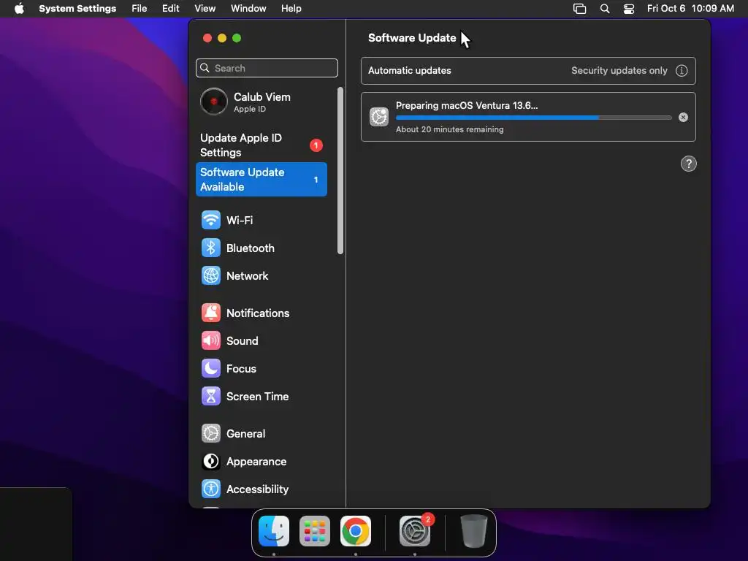
Task: Click the date and time in menu bar
Action: (690, 9)
